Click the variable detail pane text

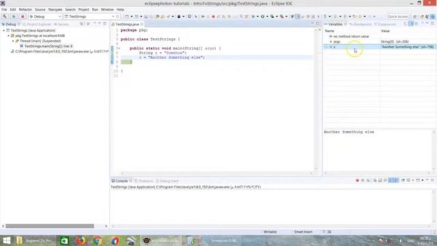(349, 132)
